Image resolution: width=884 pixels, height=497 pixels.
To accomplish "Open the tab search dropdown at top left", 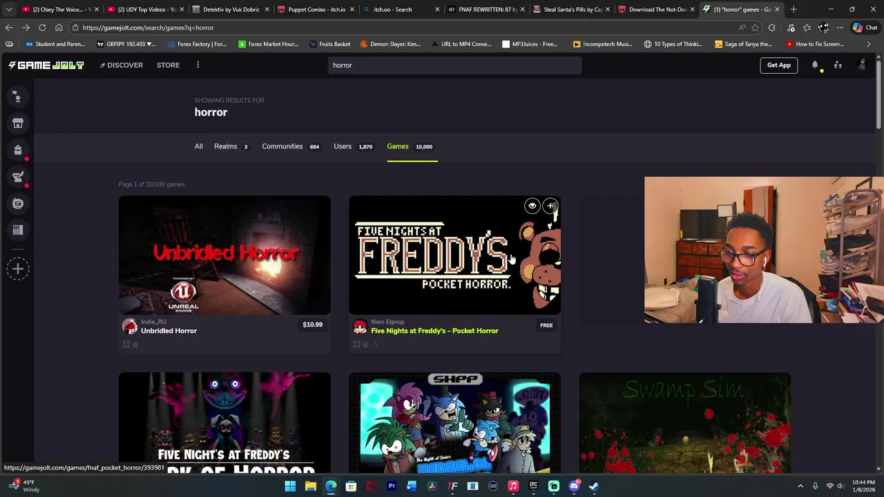I will pyautogui.click(x=9, y=10).
